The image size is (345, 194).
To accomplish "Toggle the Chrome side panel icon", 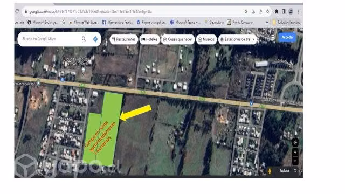I will 284,11.
